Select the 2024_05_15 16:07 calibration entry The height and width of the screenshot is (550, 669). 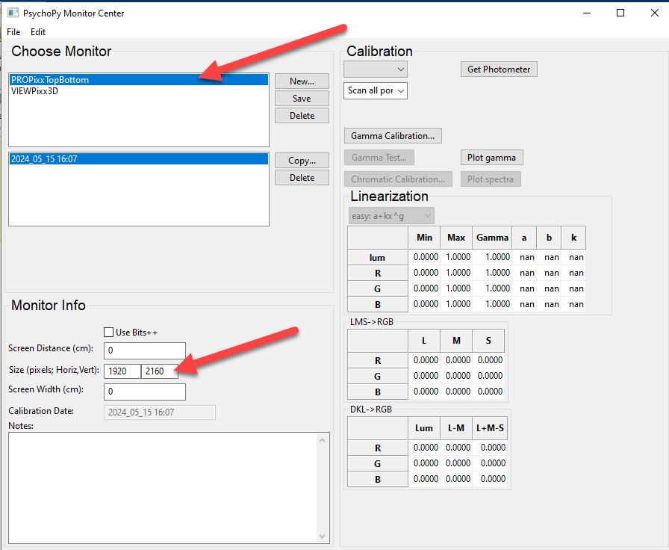coord(45,159)
